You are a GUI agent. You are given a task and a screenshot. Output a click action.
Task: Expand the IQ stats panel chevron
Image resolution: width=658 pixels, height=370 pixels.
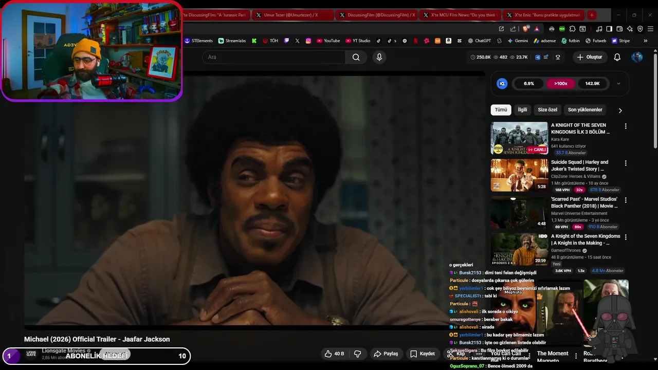click(618, 83)
